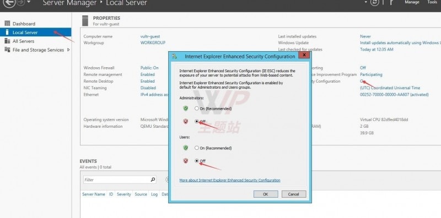This screenshot has height=218, width=441.
Task: Click the File and Storage Services icon
Action: 7,50
